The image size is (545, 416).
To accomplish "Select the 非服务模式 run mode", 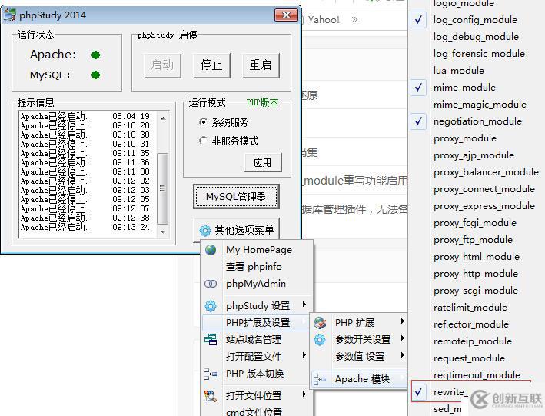I will 229,141.
